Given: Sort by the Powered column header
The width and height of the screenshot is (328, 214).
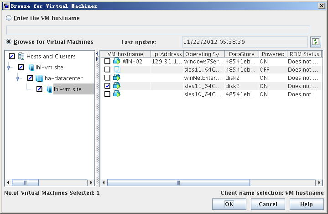Looking at the screenshot, I should tap(273, 54).
